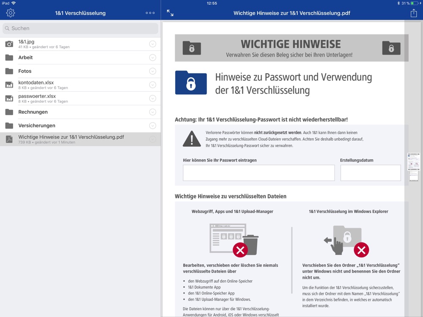Click the Bluetooth status icon
Image resolution: width=423 pixels, height=317 pixels.
(398, 3)
